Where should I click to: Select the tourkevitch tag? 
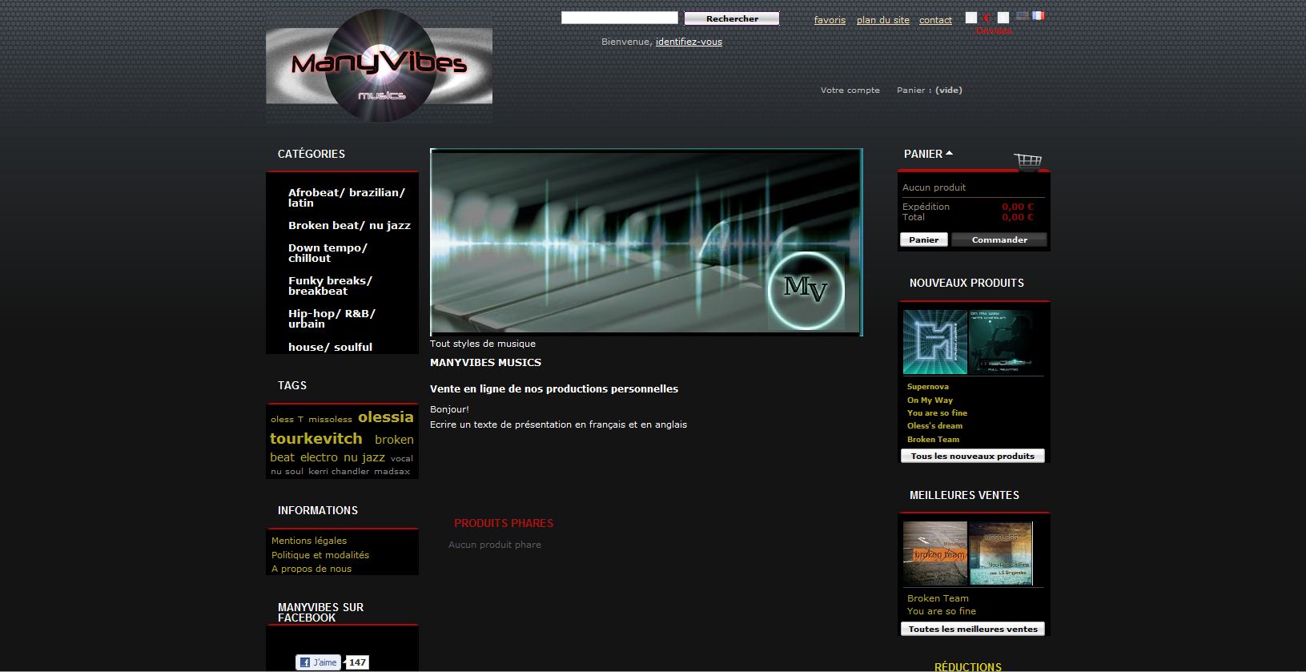coord(316,439)
